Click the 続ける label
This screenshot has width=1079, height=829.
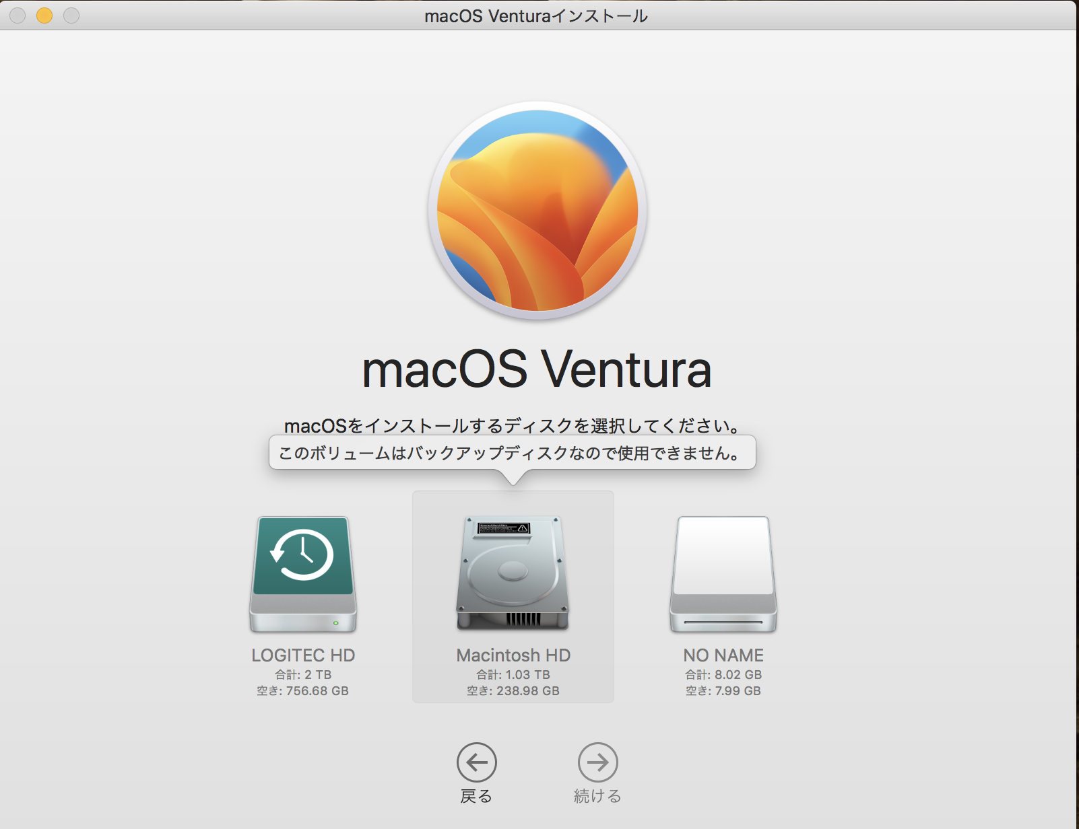[597, 797]
